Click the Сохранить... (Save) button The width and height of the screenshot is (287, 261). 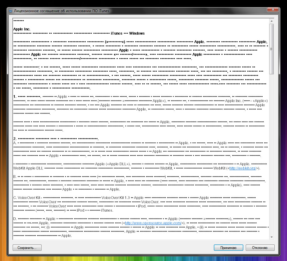27,248
